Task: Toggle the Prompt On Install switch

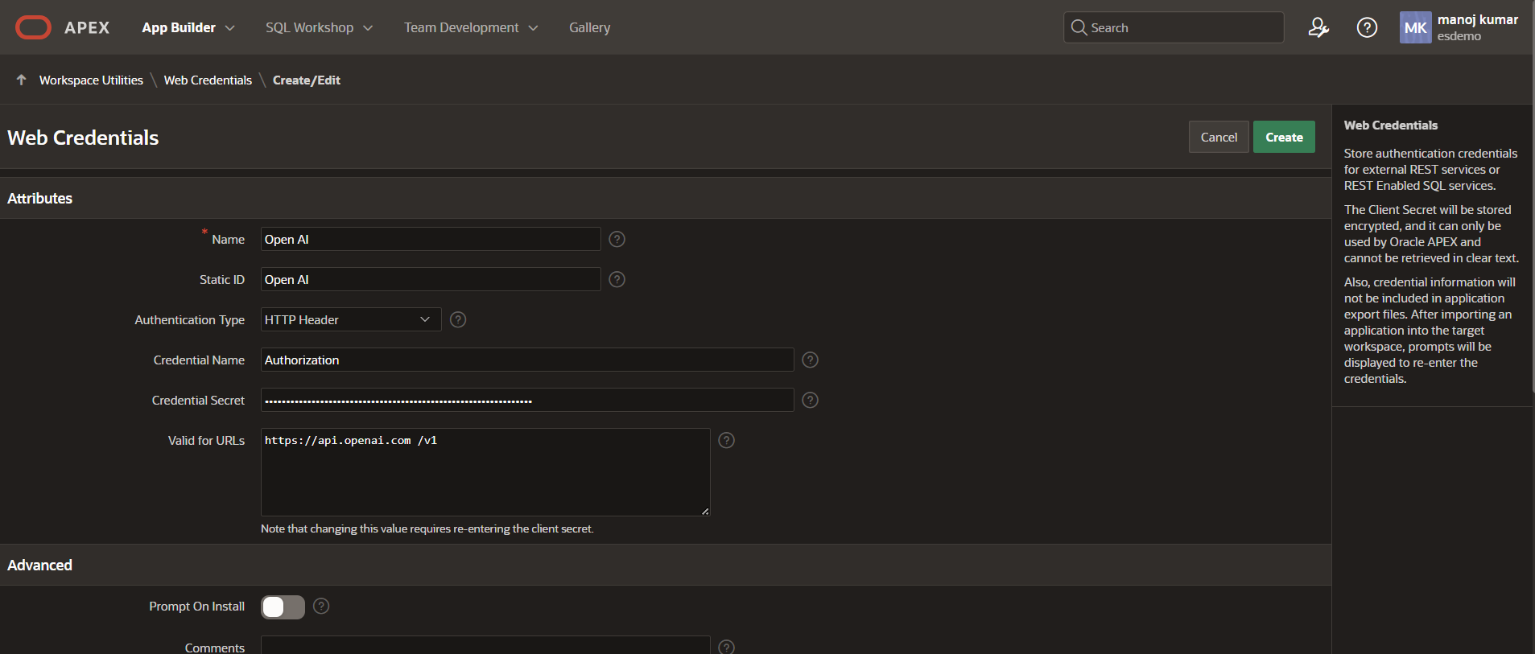Action: 283,607
